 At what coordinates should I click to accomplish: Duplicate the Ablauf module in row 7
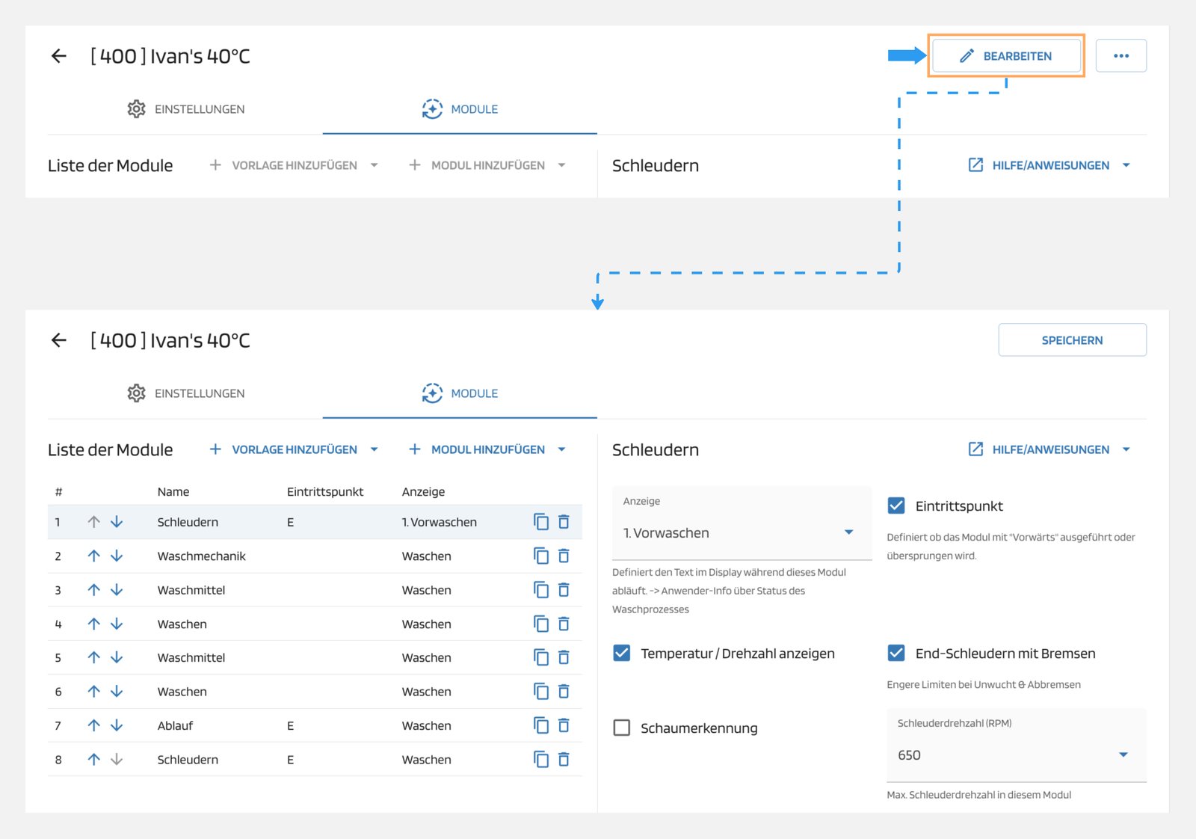coord(541,725)
